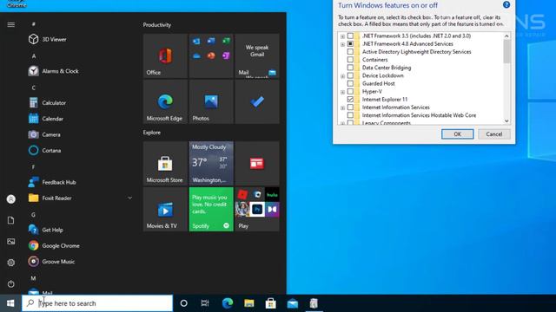Expand .NET Framework 3.5 tree node

(342, 36)
